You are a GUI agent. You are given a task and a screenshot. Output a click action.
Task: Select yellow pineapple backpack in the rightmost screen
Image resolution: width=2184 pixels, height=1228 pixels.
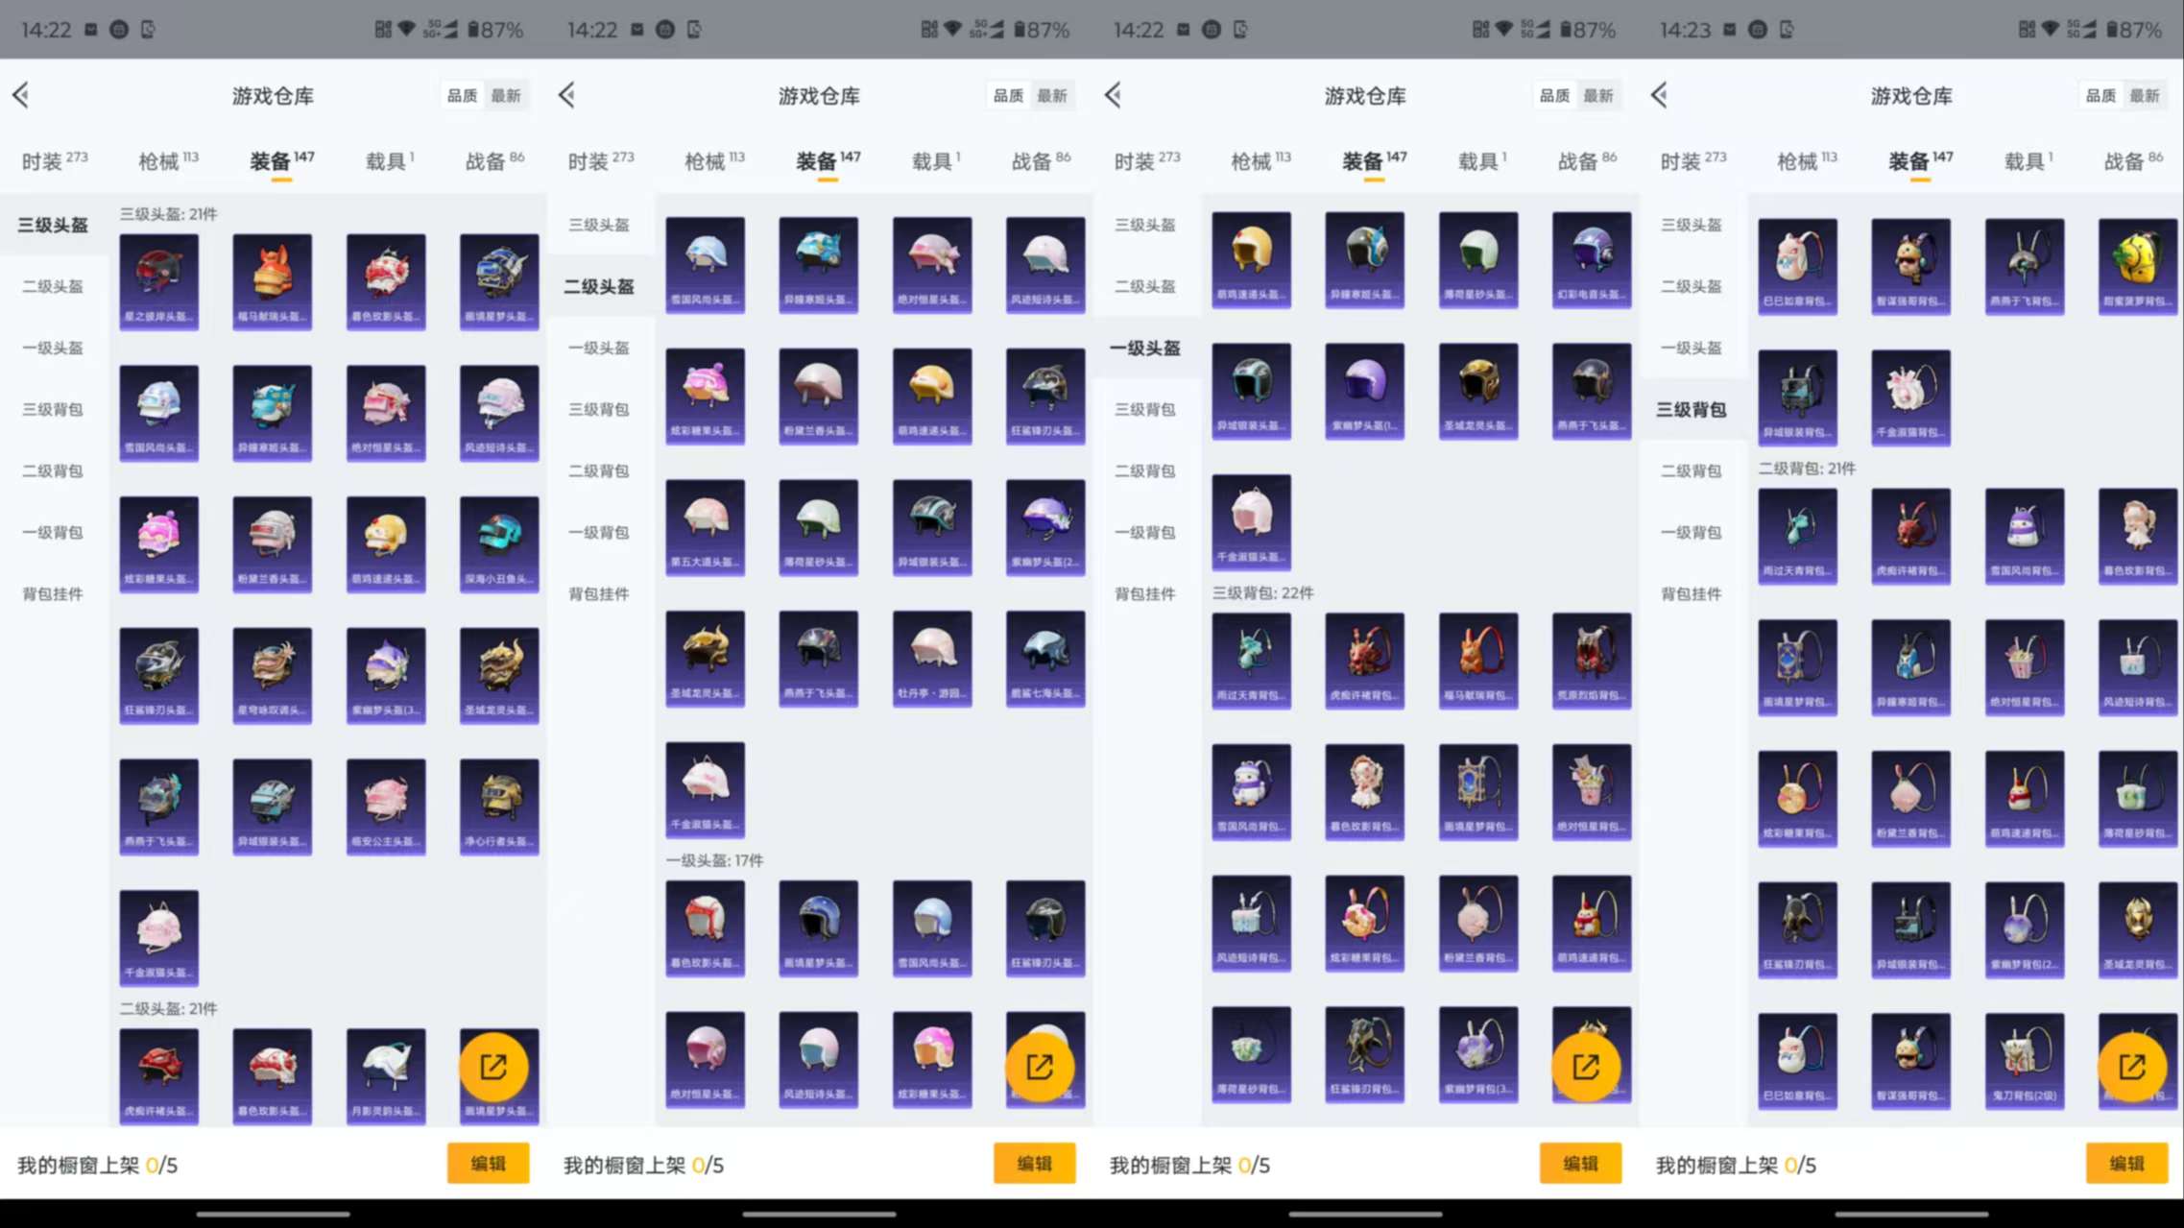click(2137, 265)
